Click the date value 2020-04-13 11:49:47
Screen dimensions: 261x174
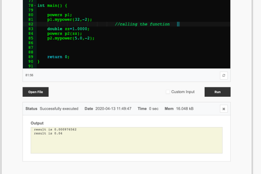click(x=113, y=109)
